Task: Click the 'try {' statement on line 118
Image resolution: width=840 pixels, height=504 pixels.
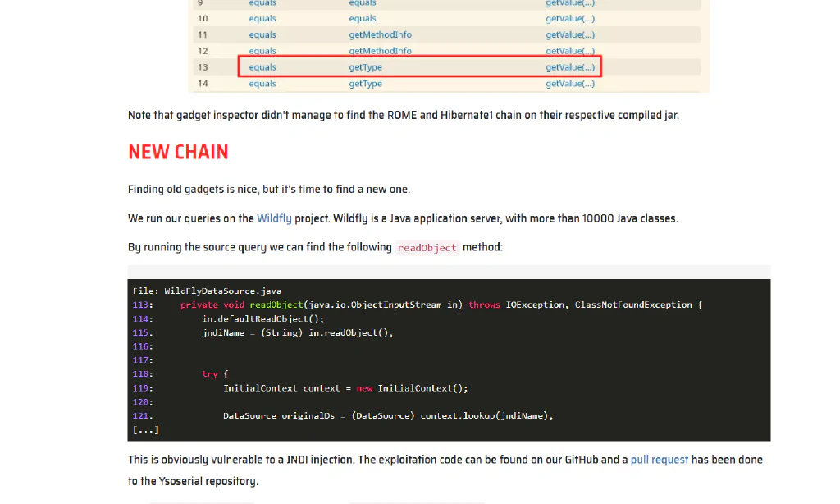Action: [x=215, y=373]
